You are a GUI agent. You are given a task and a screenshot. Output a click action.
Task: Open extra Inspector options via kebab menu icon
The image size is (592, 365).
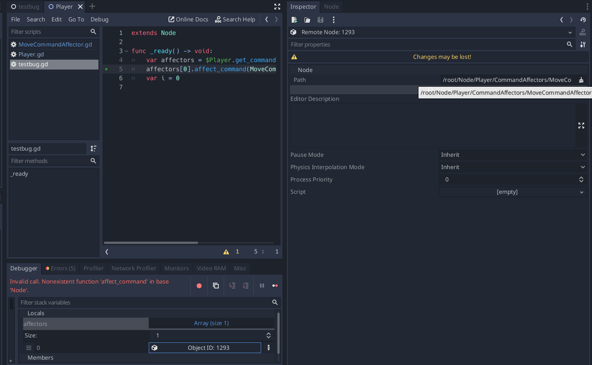point(333,19)
